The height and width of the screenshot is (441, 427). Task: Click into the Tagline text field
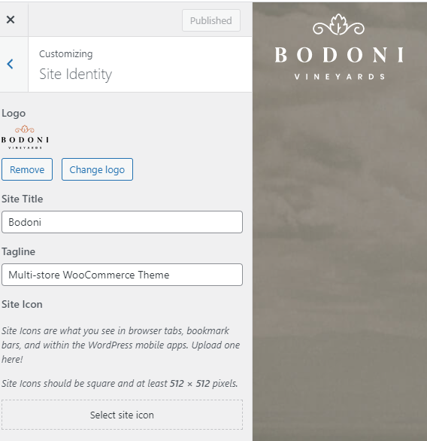123,275
